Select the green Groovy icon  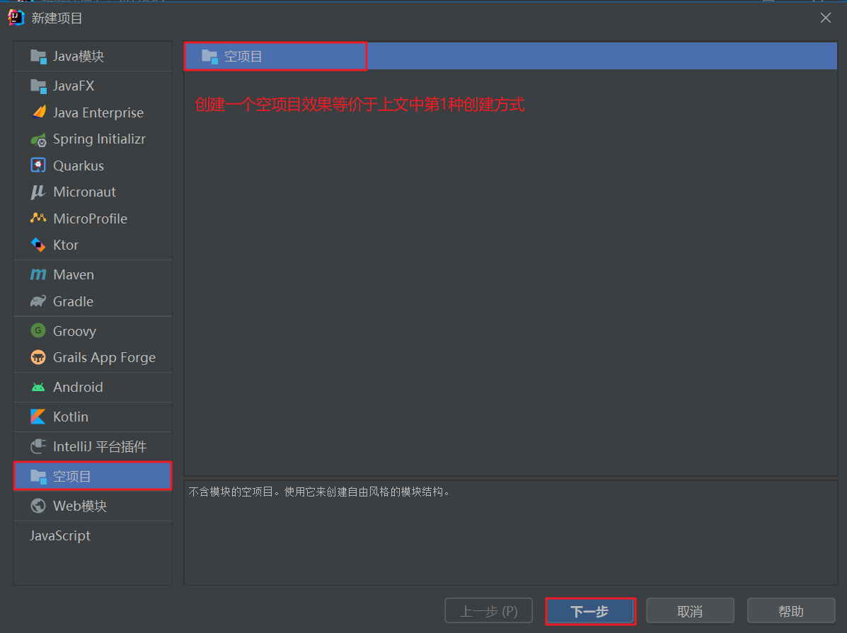pyautogui.click(x=38, y=330)
